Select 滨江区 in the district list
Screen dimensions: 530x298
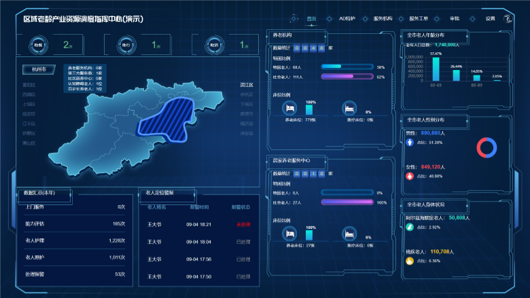[246, 86]
